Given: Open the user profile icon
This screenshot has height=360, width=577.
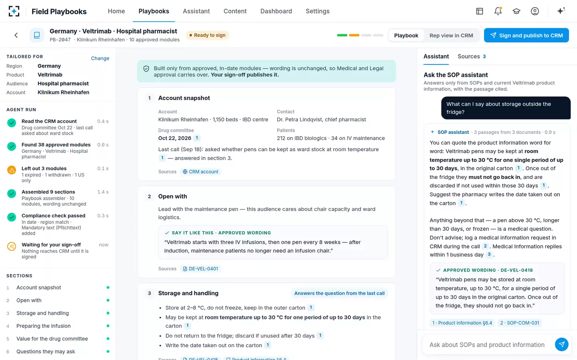Looking at the screenshot, I should [535, 11].
